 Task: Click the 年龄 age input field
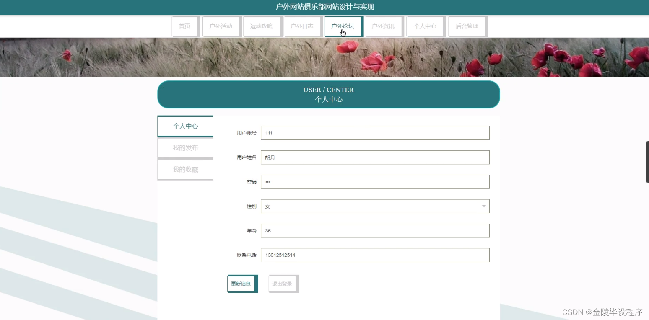point(375,230)
